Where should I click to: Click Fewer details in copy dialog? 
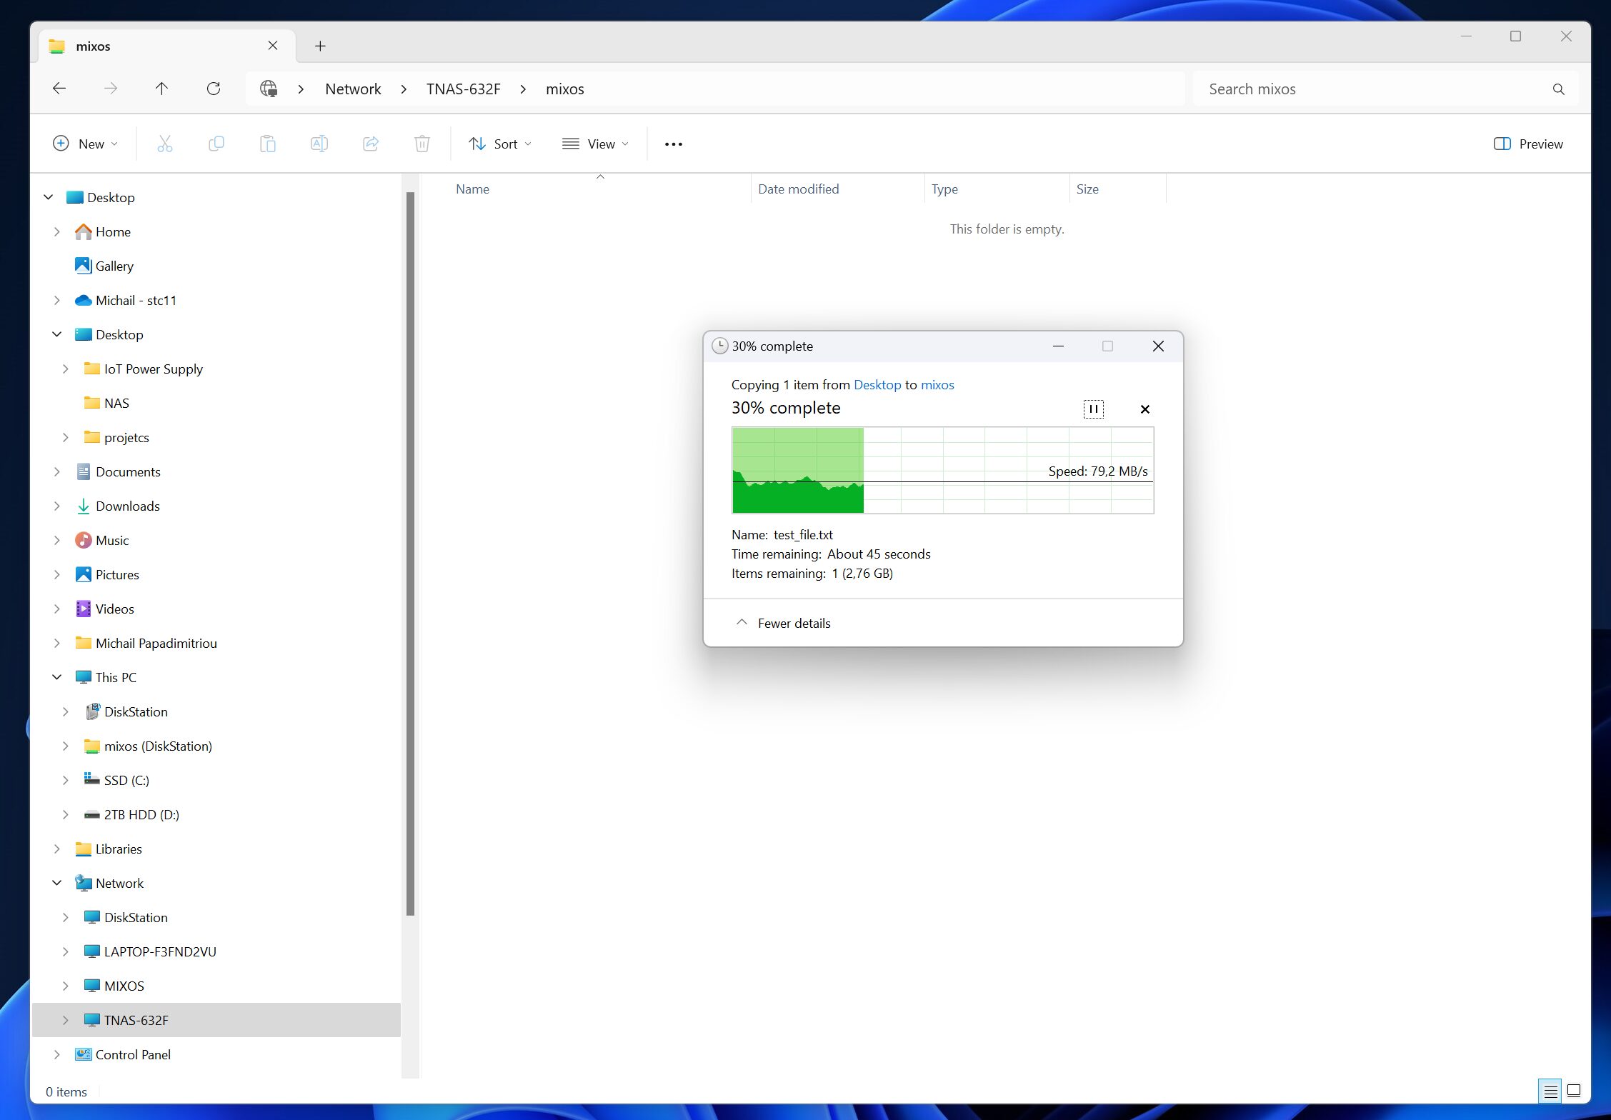tap(784, 624)
